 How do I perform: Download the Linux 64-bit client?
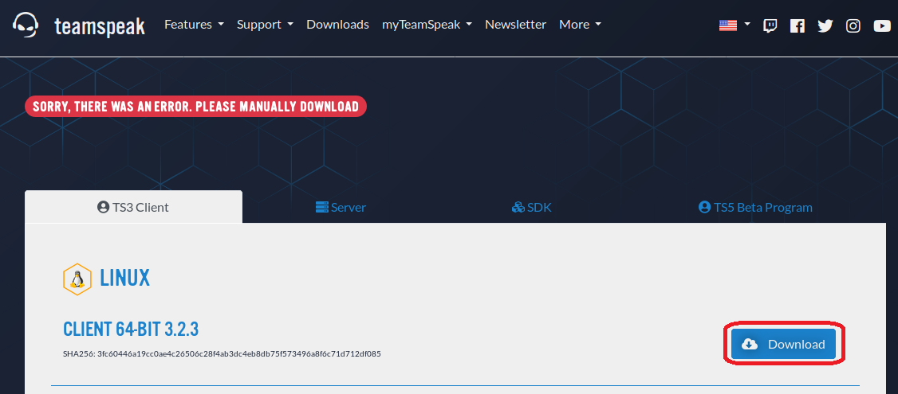pos(783,344)
